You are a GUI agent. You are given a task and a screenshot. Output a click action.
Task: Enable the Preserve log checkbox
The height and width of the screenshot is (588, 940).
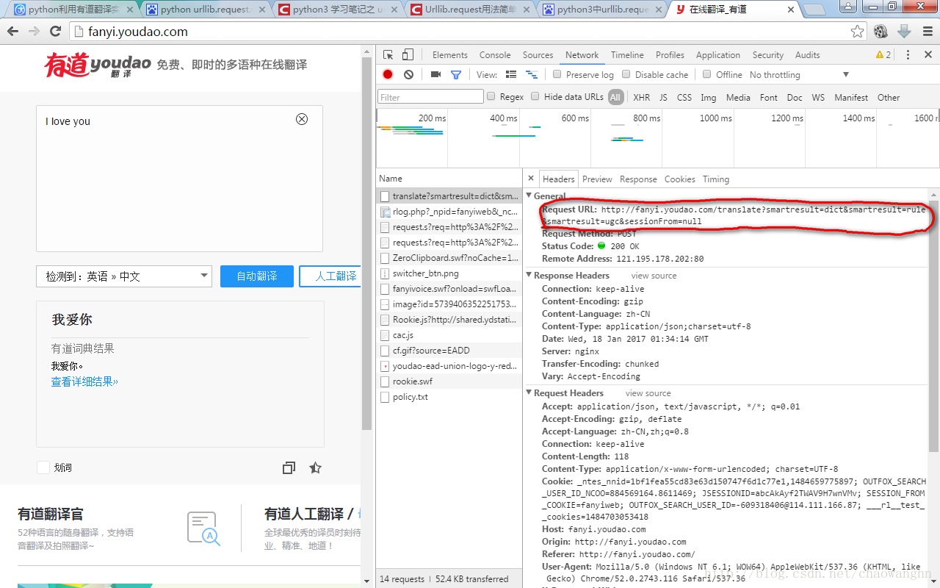coord(557,74)
